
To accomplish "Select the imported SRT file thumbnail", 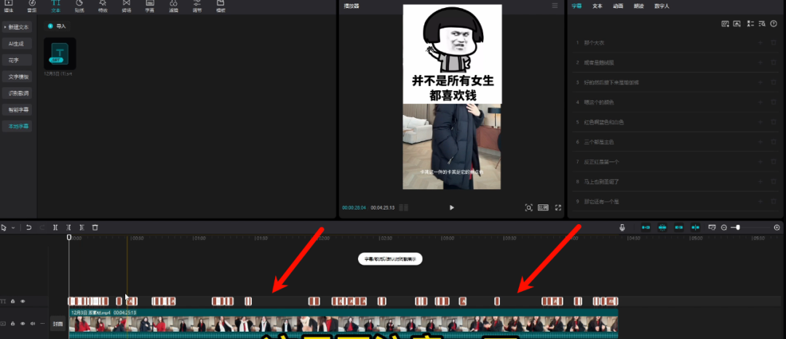I will coord(60,54).
